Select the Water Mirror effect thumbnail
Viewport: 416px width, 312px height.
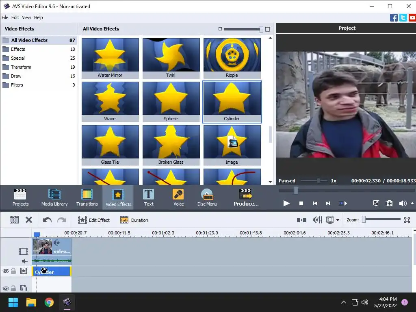110,58
